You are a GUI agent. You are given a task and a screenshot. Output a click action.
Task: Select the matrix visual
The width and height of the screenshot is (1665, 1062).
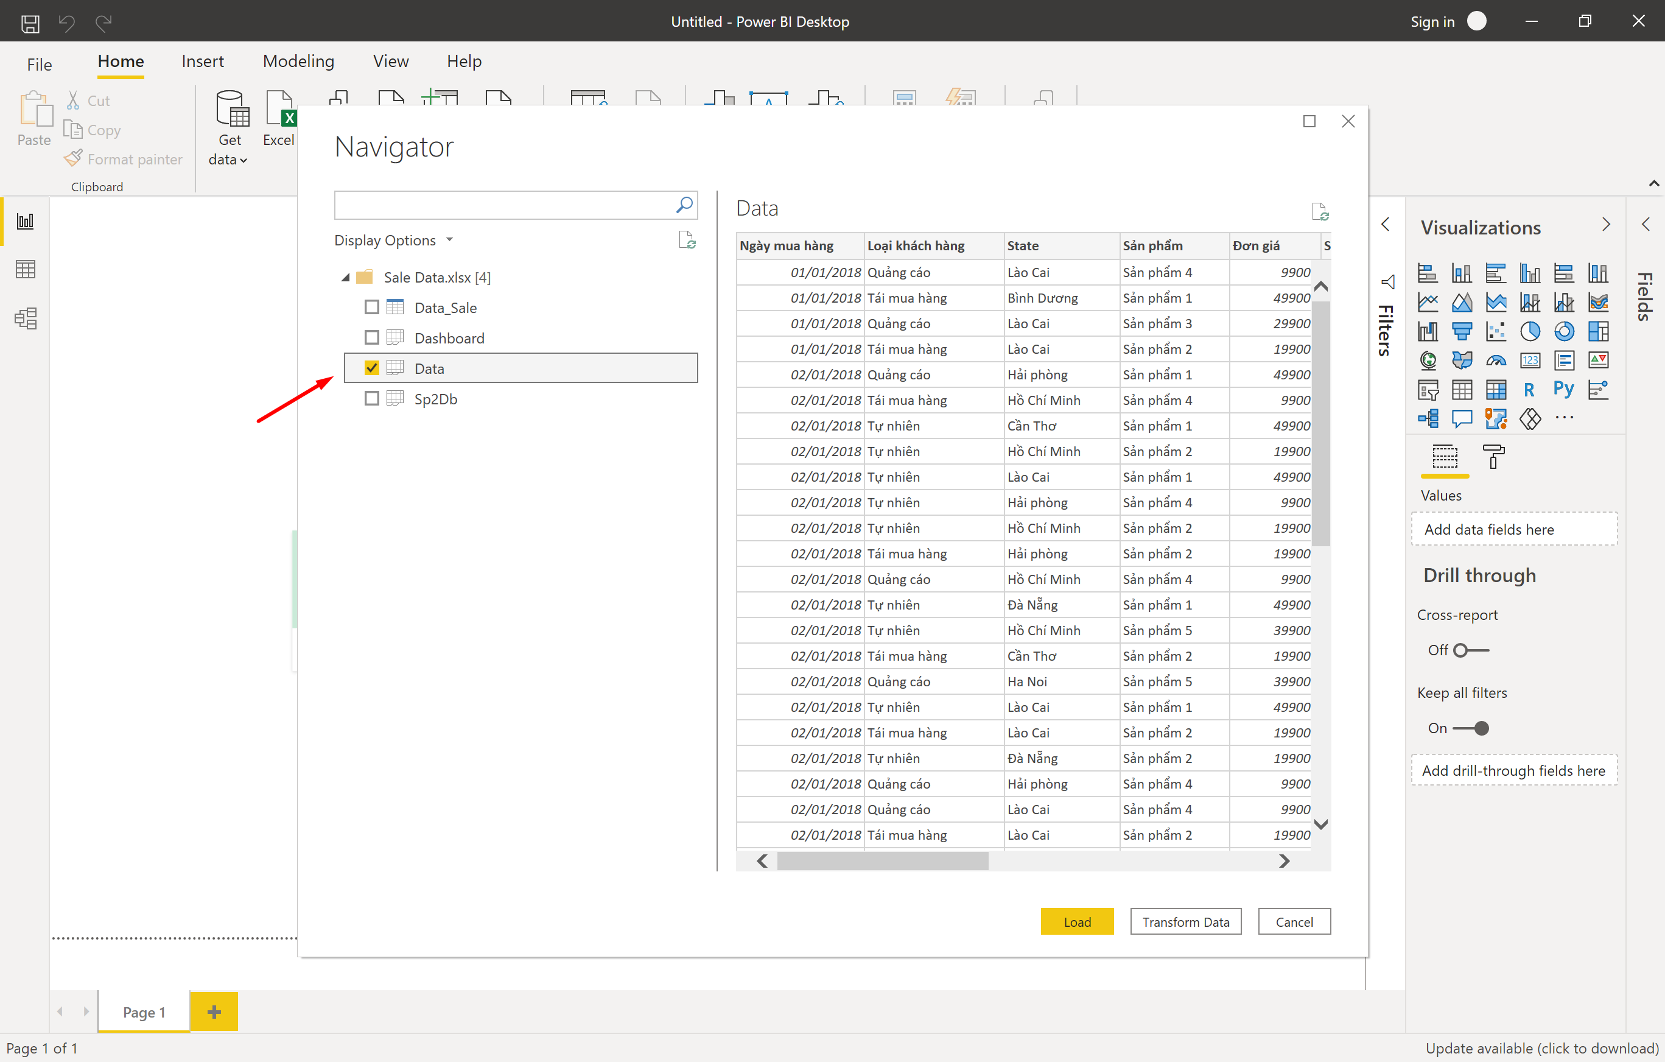click(x=1496, y=390)
